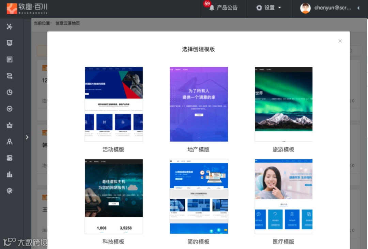Viewport: 368px width, 249px height.
Task: Click the notification bell icon
Action: 212,8
